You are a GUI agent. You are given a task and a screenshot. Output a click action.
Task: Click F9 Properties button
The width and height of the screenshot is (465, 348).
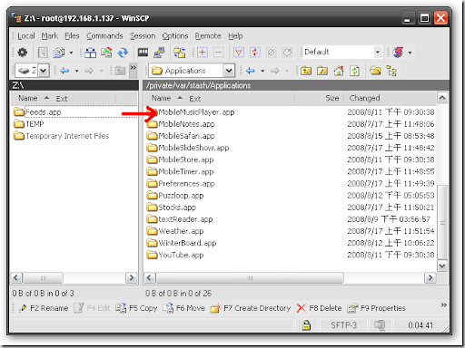coord(376,308)
